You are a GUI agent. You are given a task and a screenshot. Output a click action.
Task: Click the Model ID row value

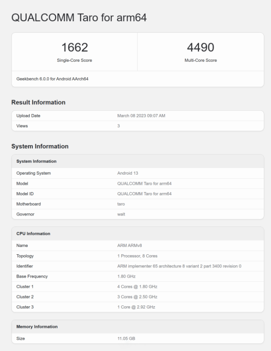point(144,194)
